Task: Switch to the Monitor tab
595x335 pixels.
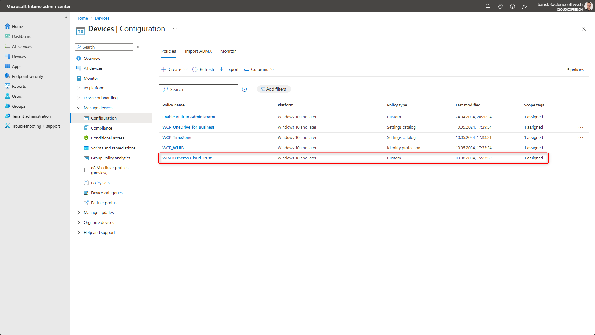Action: [x=228, y=51]
